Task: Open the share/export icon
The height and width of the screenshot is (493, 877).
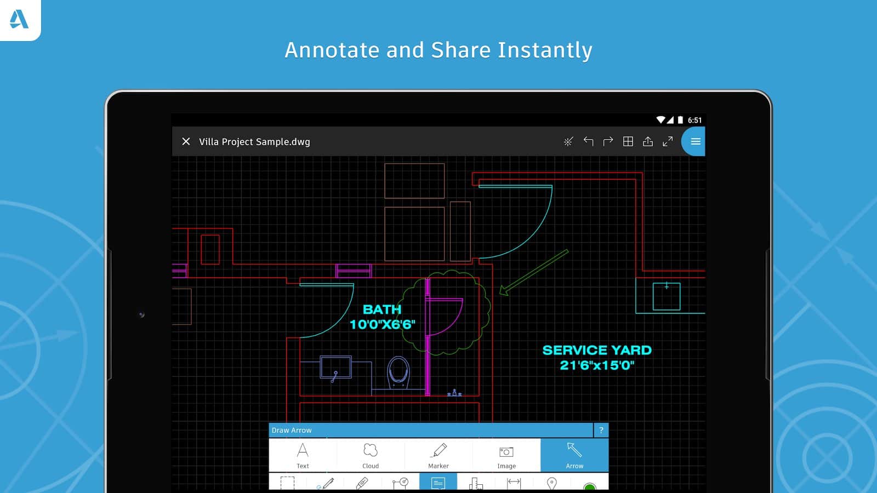Action: coord(648,141)
